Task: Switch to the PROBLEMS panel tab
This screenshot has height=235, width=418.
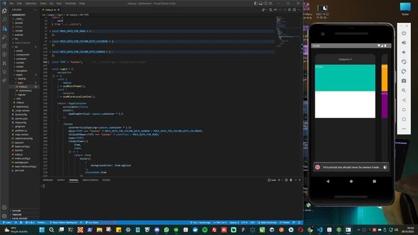Action: pos(48,180)
